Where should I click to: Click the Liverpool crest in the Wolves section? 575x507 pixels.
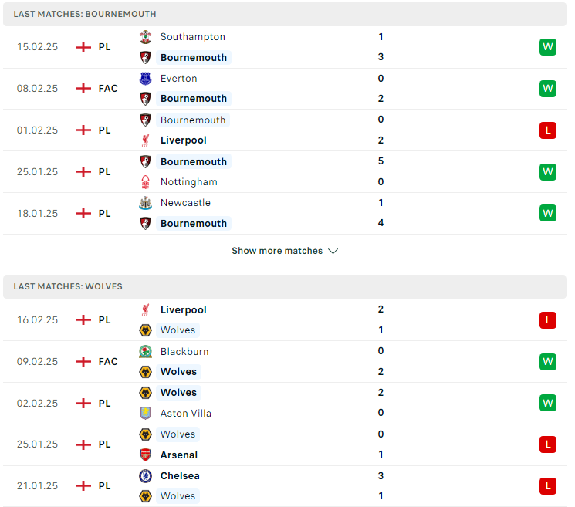(x=146, y=309)
